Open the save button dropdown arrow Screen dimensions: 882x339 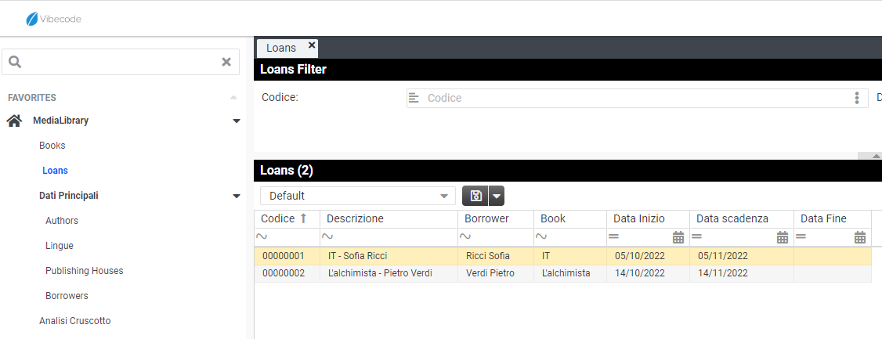click(497, 196)
